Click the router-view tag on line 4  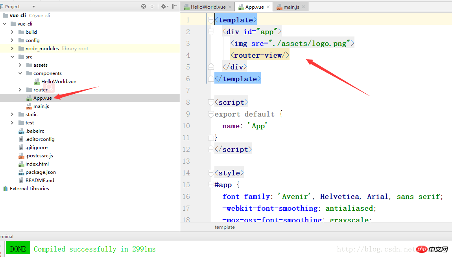(260, 55)
